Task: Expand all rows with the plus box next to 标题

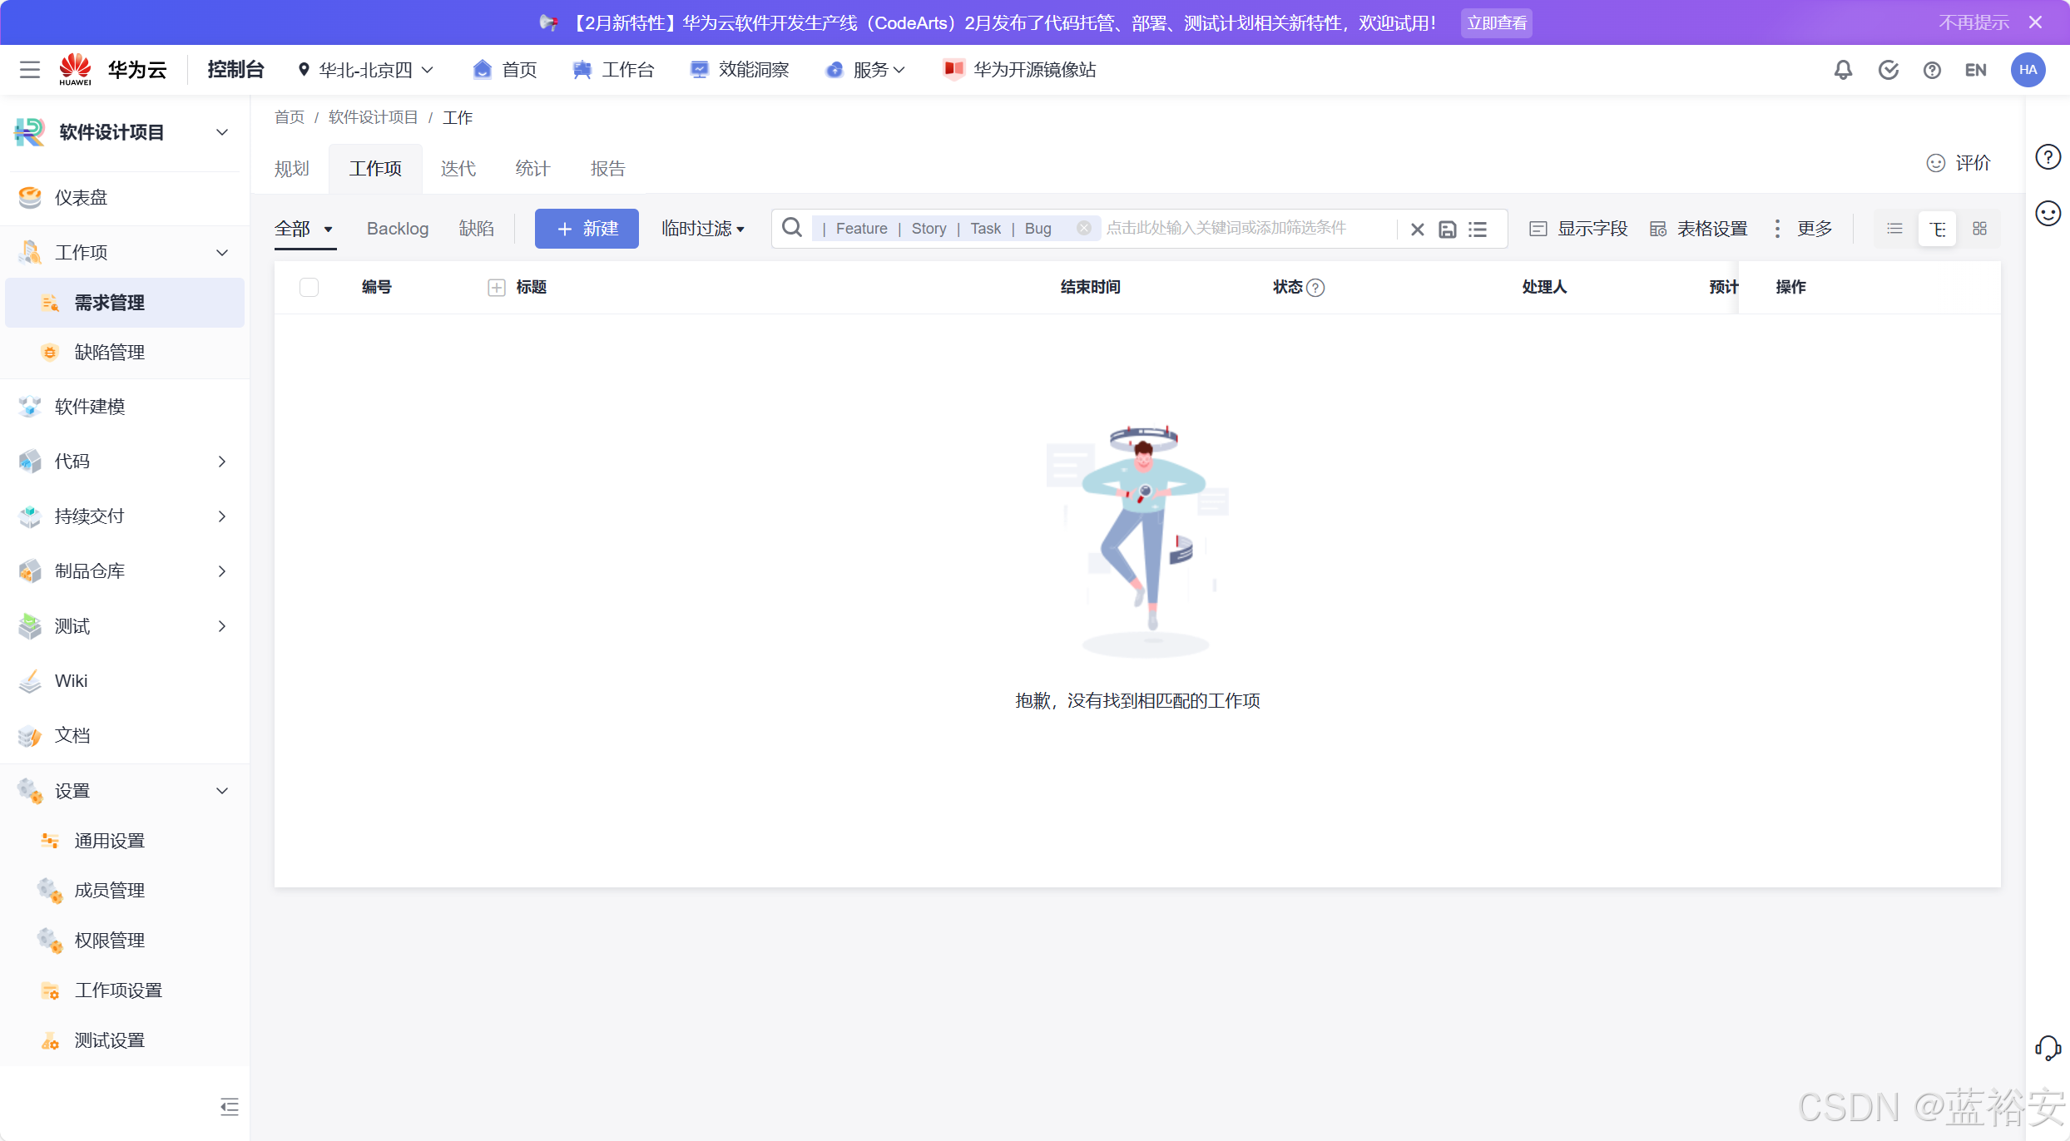Action: tap(497, 287)
